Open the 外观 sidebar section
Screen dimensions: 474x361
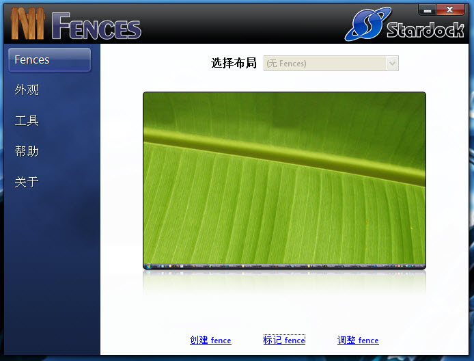tap(27, 90)
